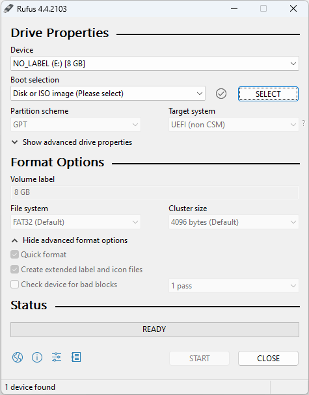This screenshot has width=309, height=395.
Task: Open the About info icon
Action: click(37, 357)
